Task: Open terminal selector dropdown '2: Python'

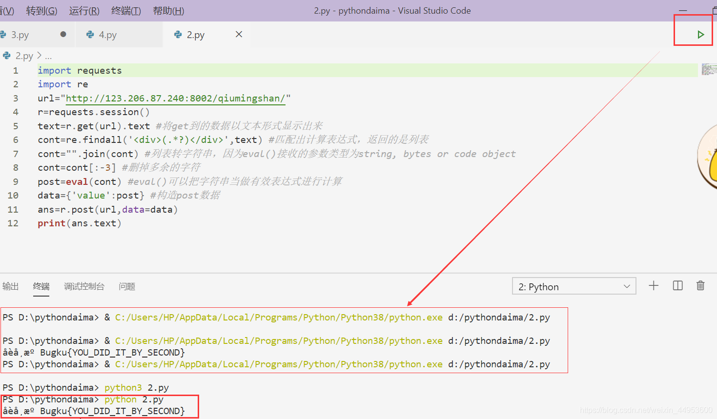Action: 574,286
